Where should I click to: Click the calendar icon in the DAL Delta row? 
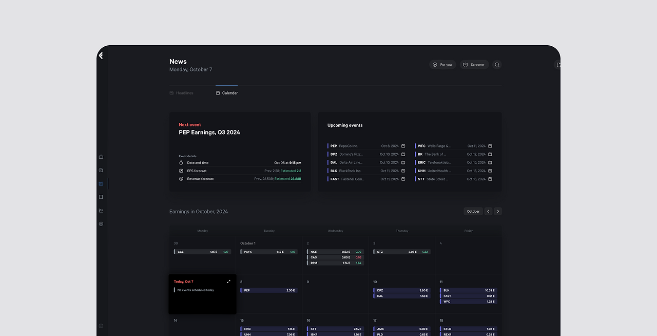tap(403, 162)
